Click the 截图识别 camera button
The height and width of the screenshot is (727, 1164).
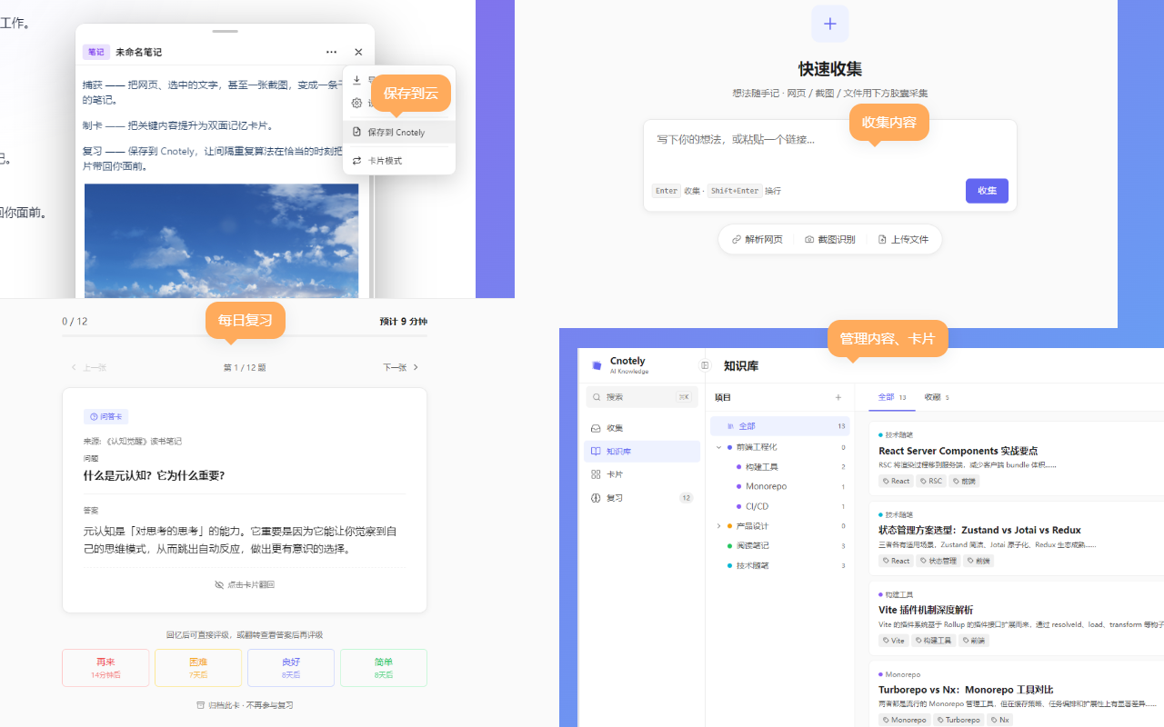coord(829,240)
